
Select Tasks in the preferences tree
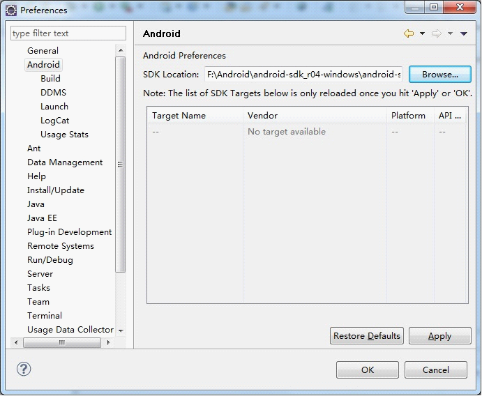click(x=38, y=288)
